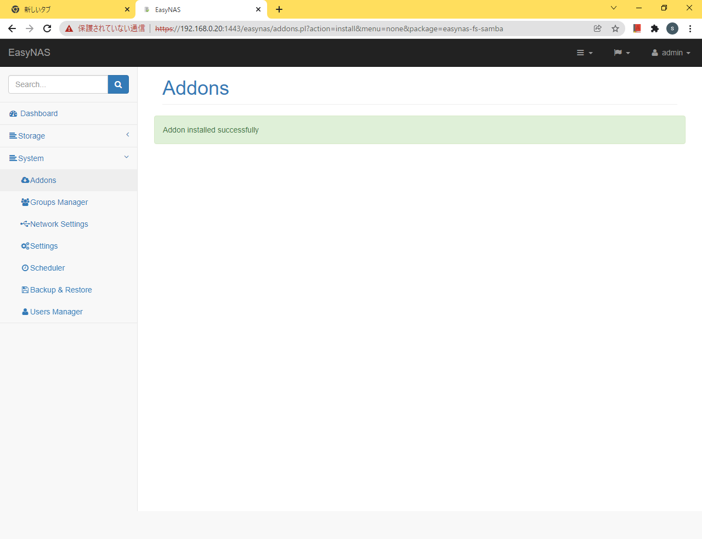
Task: Open the browser extensions puzzle icon
Action: tap(654, 28)
